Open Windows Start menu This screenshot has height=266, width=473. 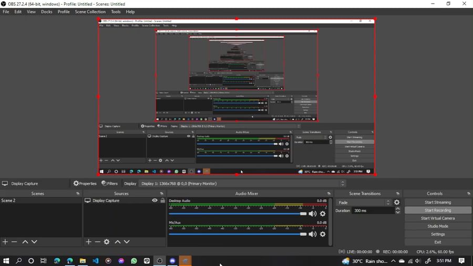pyautogui.click(x=6, y=261)
